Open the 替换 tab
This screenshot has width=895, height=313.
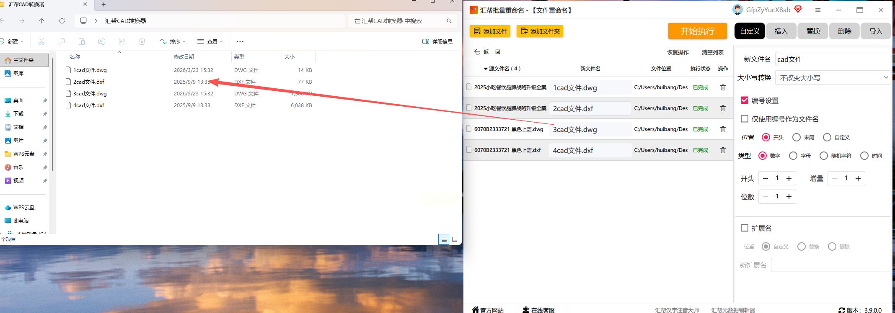(813, 31)
